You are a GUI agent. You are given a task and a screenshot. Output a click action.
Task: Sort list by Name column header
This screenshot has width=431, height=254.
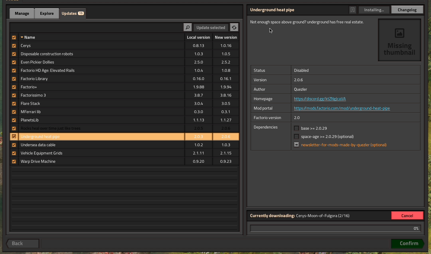pyautogui.click(x=101, y=37)
